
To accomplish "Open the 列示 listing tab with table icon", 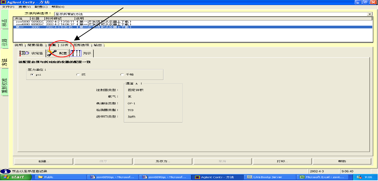I will 82,53.
